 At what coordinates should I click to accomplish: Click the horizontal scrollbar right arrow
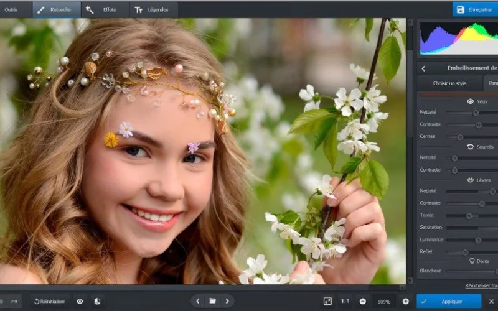[x=403, y=288]
